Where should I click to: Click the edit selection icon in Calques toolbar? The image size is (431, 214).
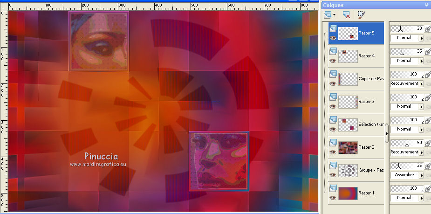click(361, 14)
